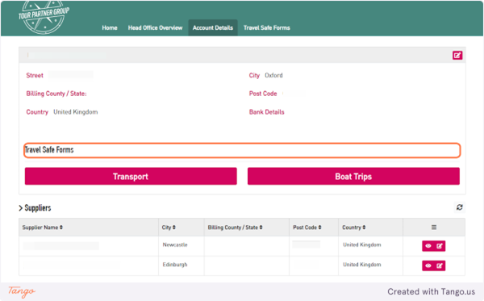View the Edinburgh supplier with the eye icon
This screenshot has height=301, width=484.
[x=428, y=265]
